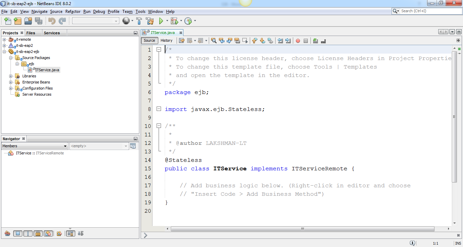Image resolution: width=463 pixels, height=247 pixels.
Task: Toggle Show Fields filter in Navigator
Action: click(18, 233)
